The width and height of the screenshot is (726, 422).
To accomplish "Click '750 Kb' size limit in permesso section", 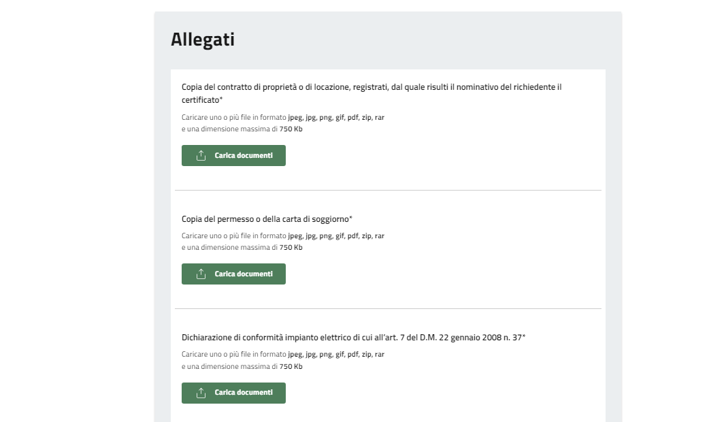I will (291, 248).
